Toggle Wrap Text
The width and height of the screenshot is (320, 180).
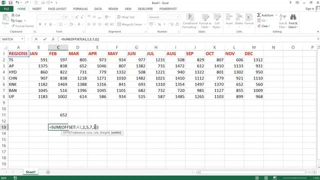click(x=125, y=17)
